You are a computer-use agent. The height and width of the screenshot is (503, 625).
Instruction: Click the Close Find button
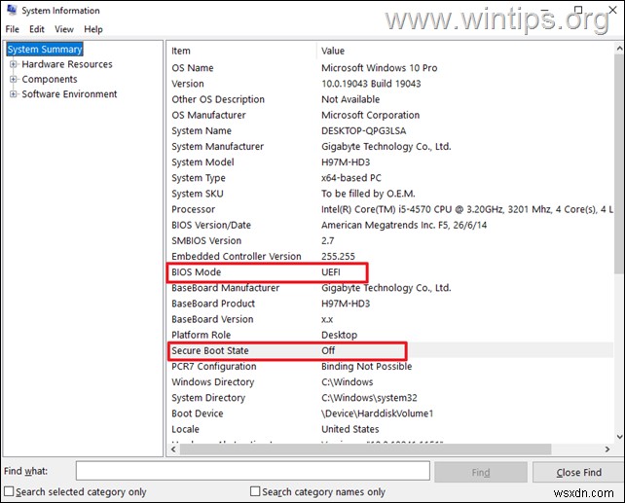click(x=578, y=472)
